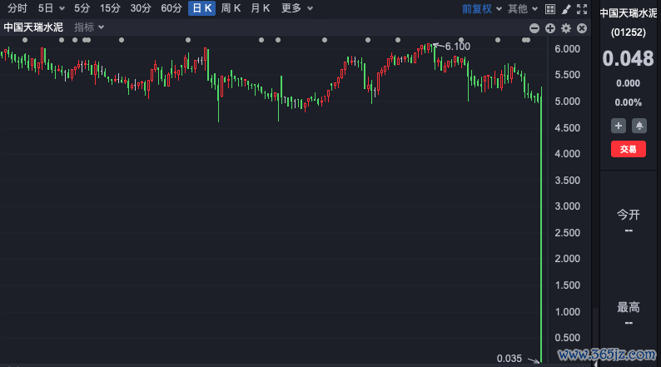This screenshot has width=661, height=367.
Task: Open the 其他 options dropdown
Action: coord(523,9)
